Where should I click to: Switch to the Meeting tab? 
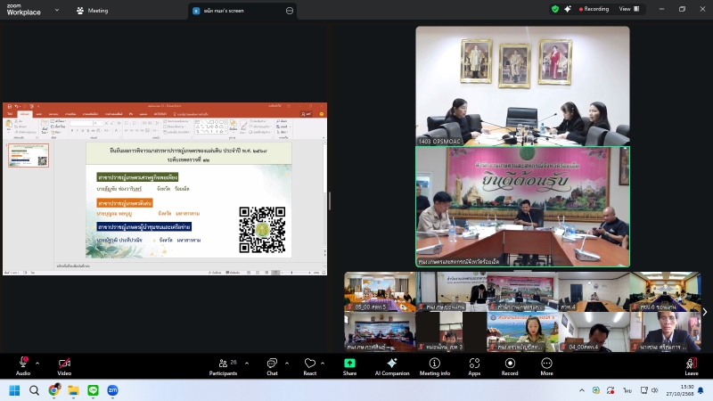[93, 10]
